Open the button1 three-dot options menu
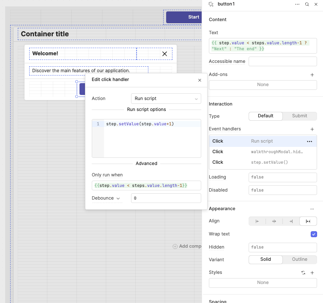This screenshot has height=303, width=323. [297, 4]
